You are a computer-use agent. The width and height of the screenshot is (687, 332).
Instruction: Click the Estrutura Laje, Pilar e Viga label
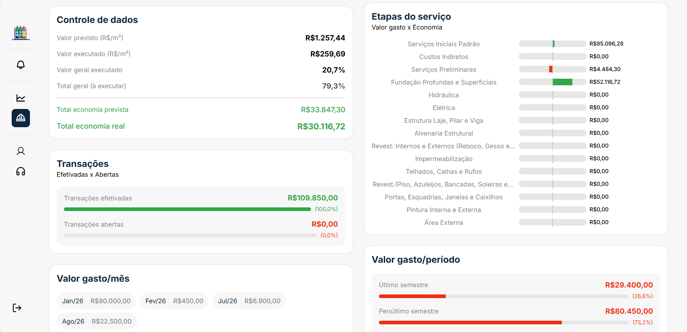[x=444, y=121]
